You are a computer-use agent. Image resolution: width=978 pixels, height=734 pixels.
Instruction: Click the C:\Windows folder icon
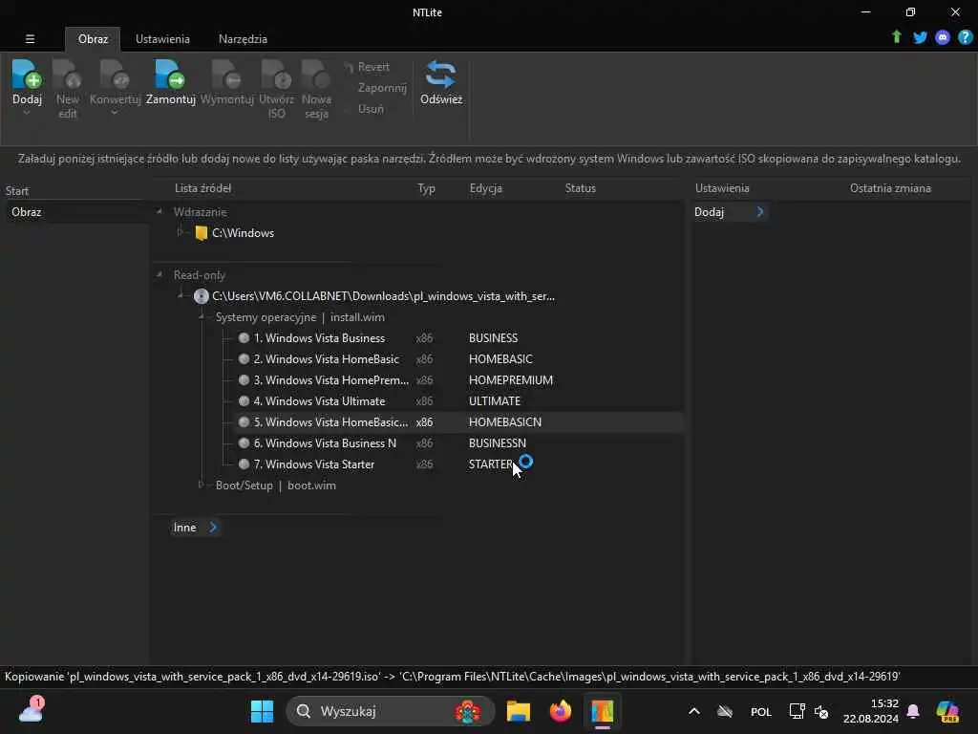tap(201, 233)
